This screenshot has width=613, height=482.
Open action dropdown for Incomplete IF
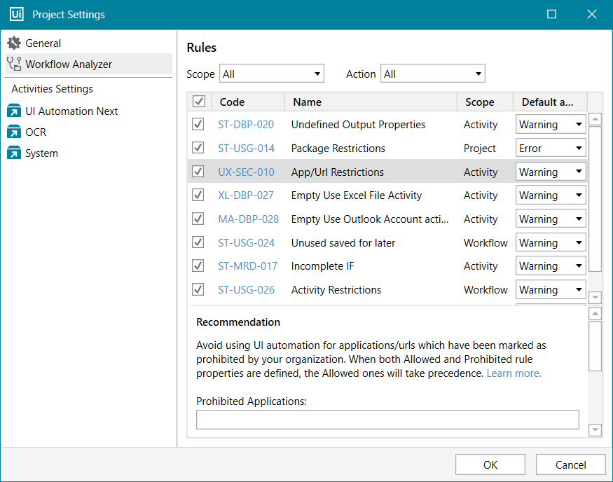pyautogui.click(x=551, y=266)
